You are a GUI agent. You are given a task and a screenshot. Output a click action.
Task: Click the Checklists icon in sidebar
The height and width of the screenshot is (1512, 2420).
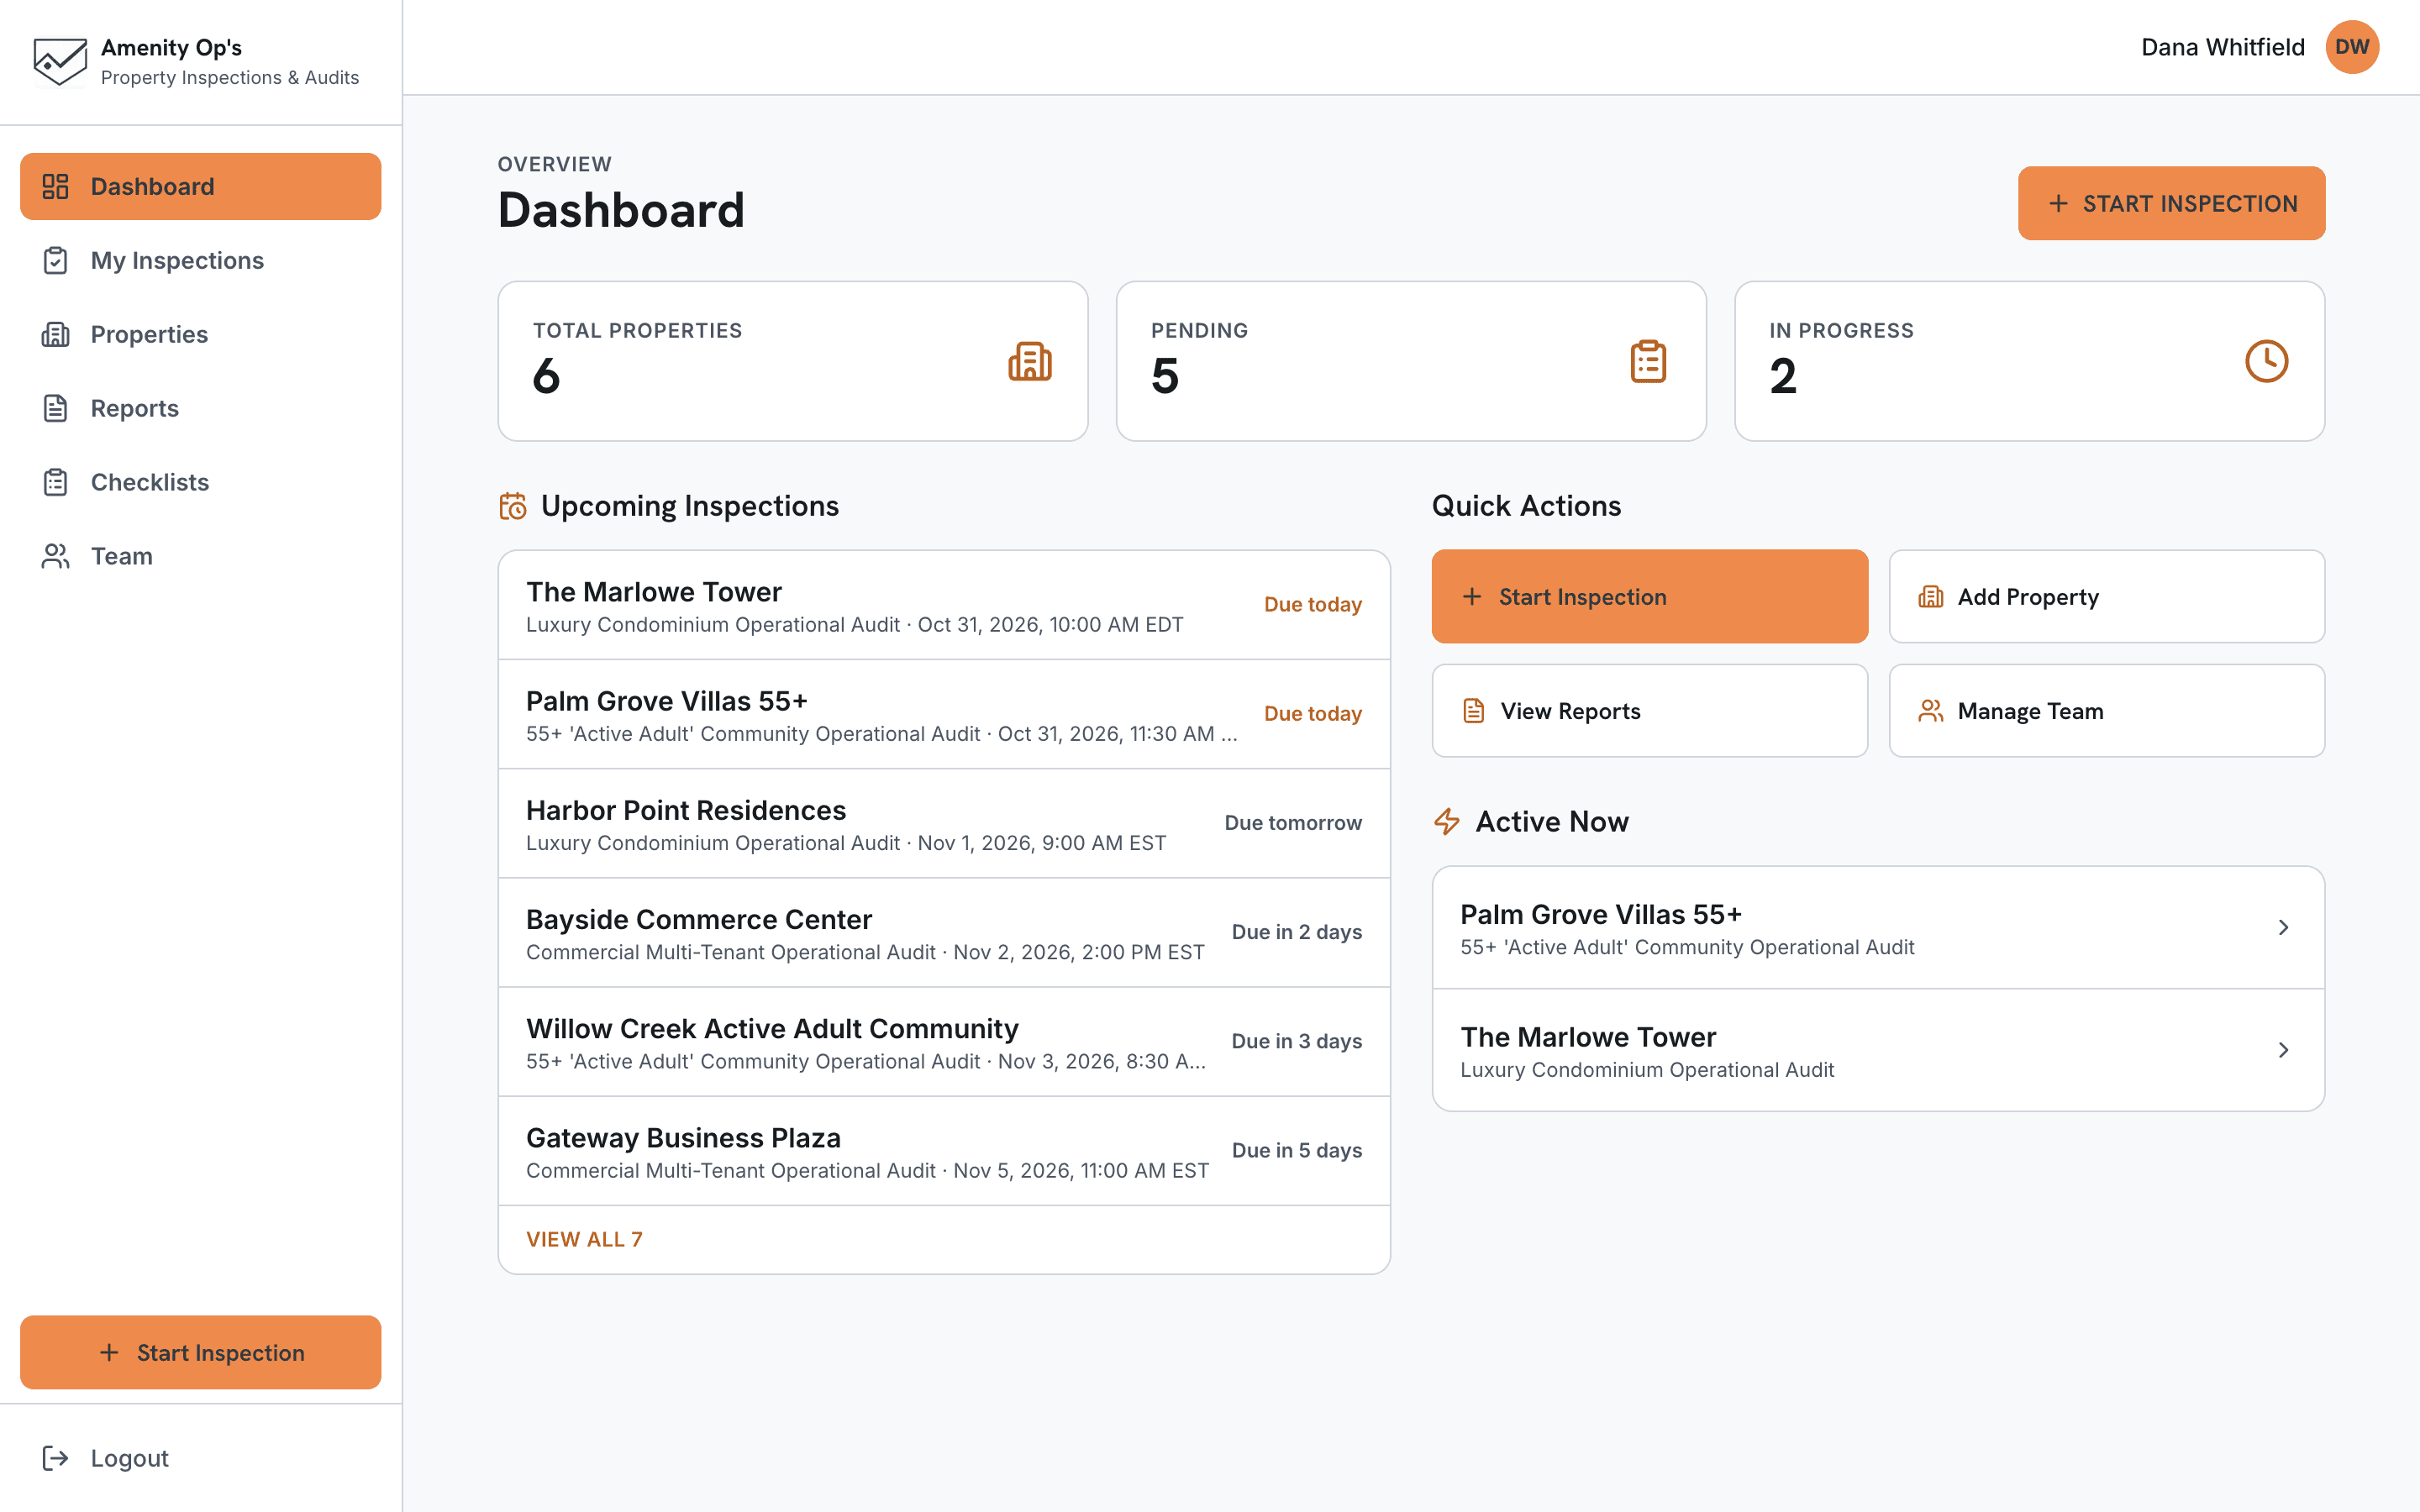coord(55,482)
